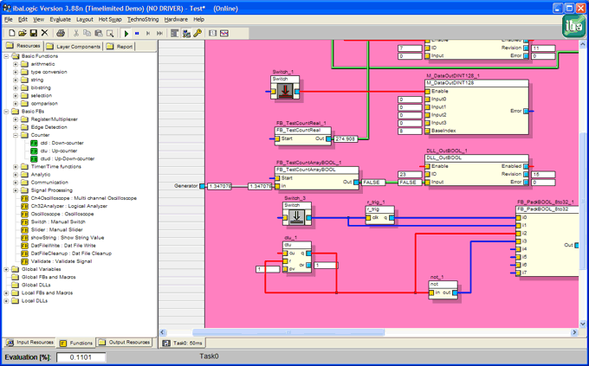Click the BaseIndex input value 8
This screenshot has width=589, height=366.
tap(410, 131)
